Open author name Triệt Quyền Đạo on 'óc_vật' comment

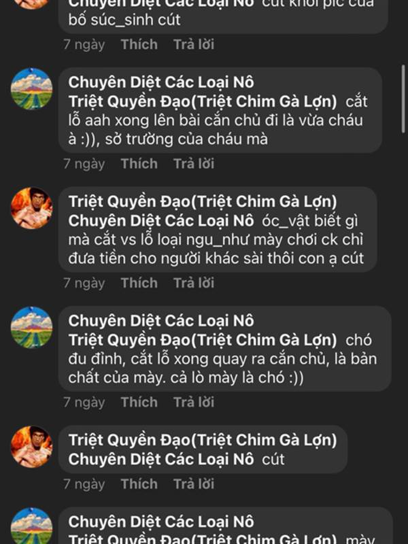click(203, 202)
